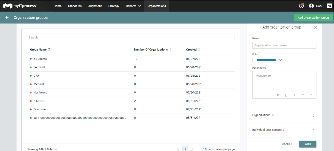334x151 pixels.
Task: Expand the Individual user access section
Action: pyautogui.click(x=313, y=130)
